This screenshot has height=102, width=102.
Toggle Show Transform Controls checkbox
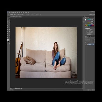pos(18,15)
